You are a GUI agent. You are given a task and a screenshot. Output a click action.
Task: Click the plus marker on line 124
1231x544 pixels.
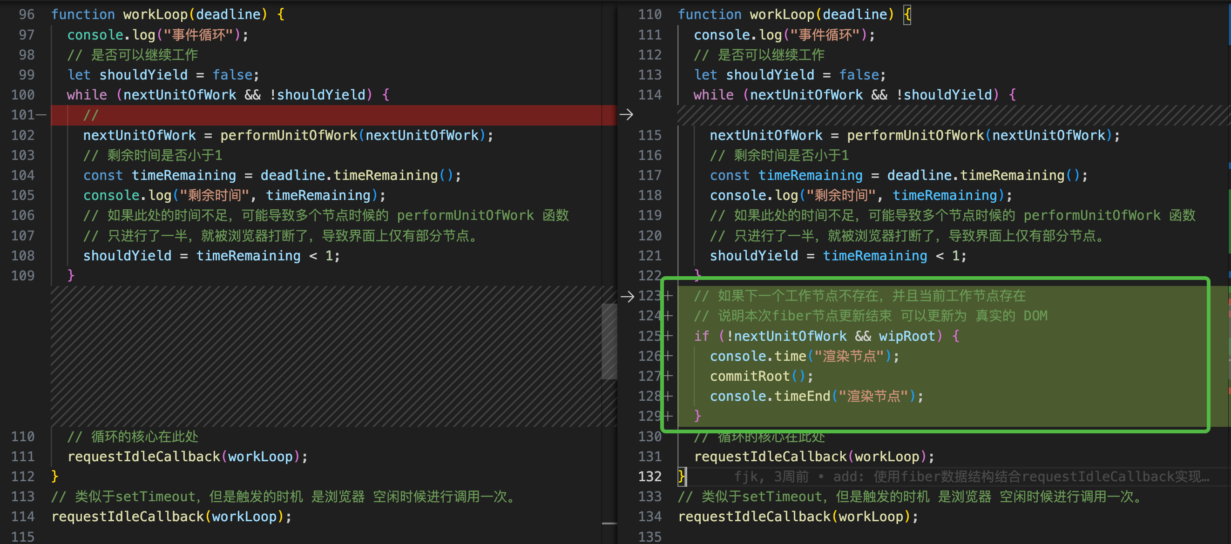coord(668,316)
